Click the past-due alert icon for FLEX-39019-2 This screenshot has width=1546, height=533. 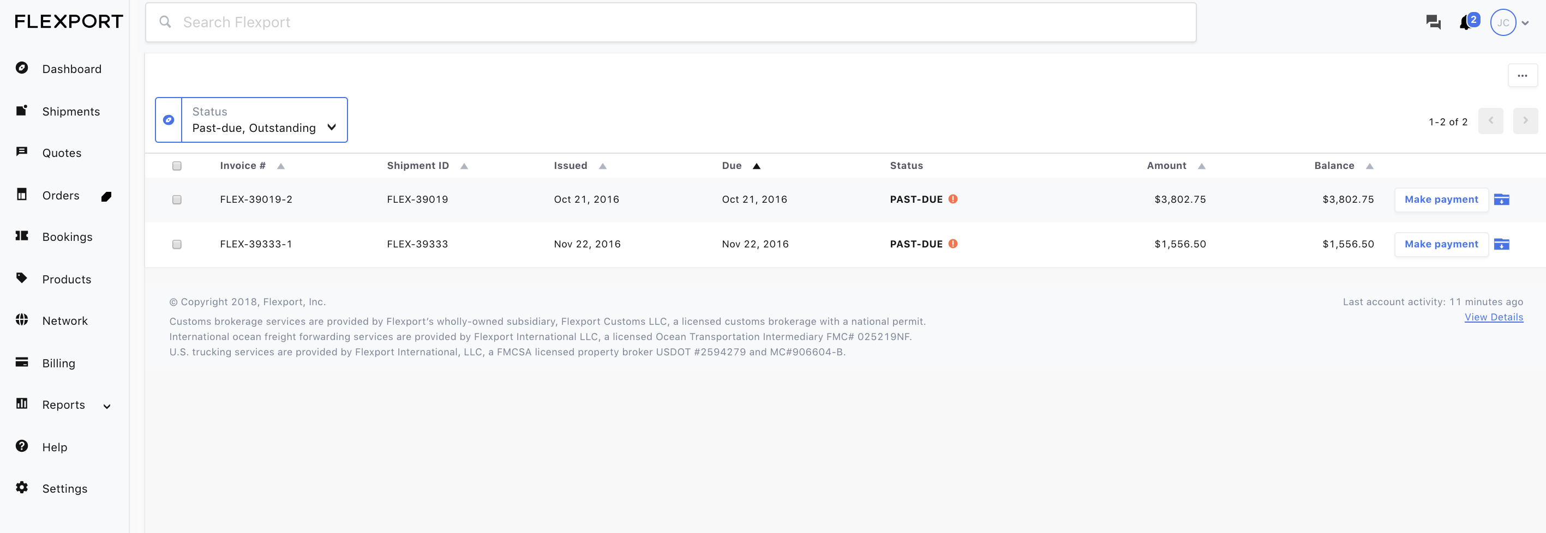(x=952, y=199)
